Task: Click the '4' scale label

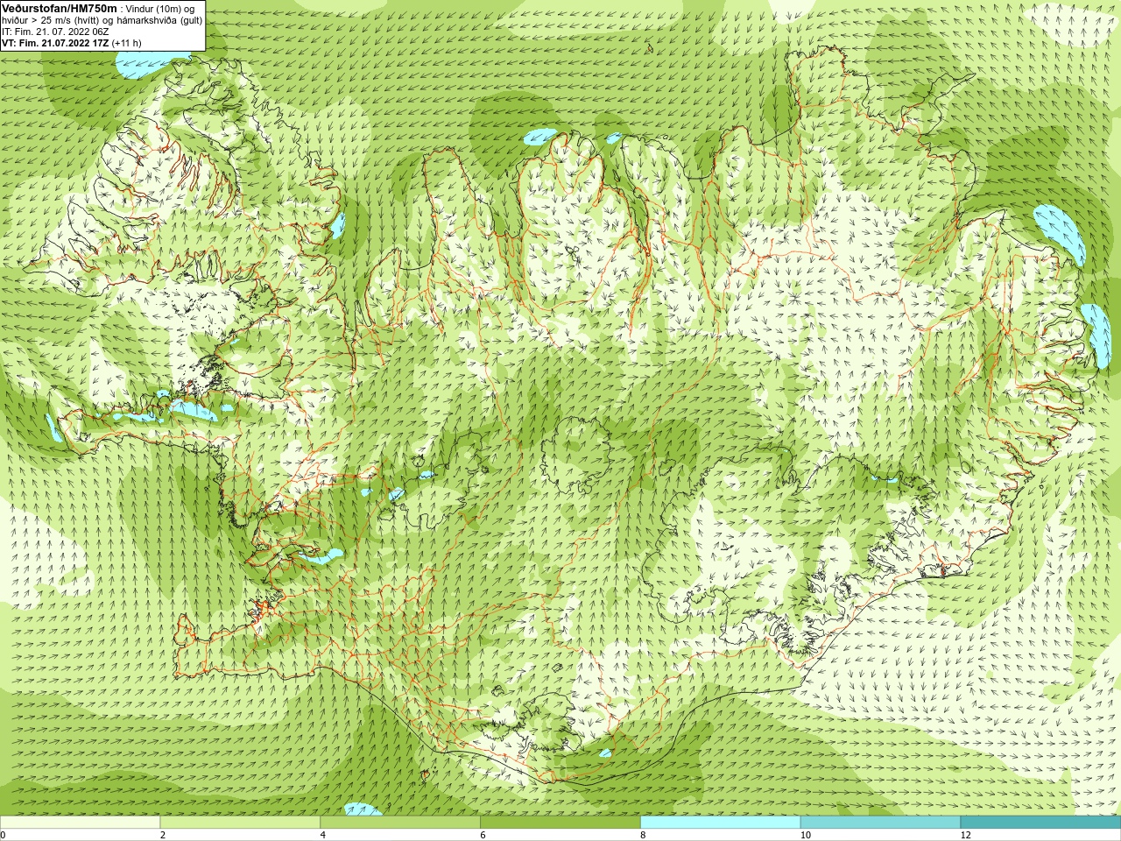Action: [323, 835]
